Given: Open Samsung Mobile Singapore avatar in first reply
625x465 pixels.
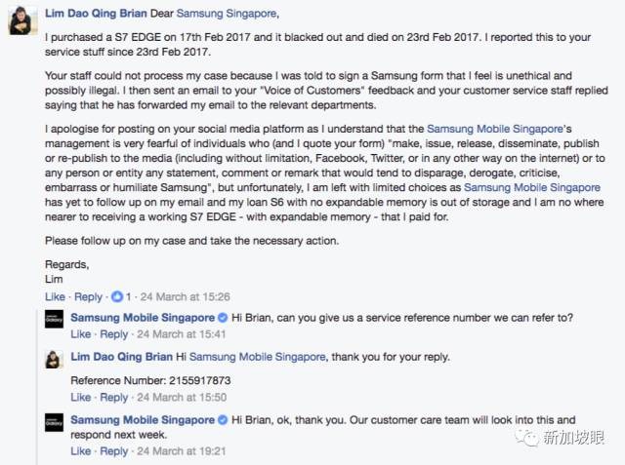Looking at the screenshot, I should (55, 319).
